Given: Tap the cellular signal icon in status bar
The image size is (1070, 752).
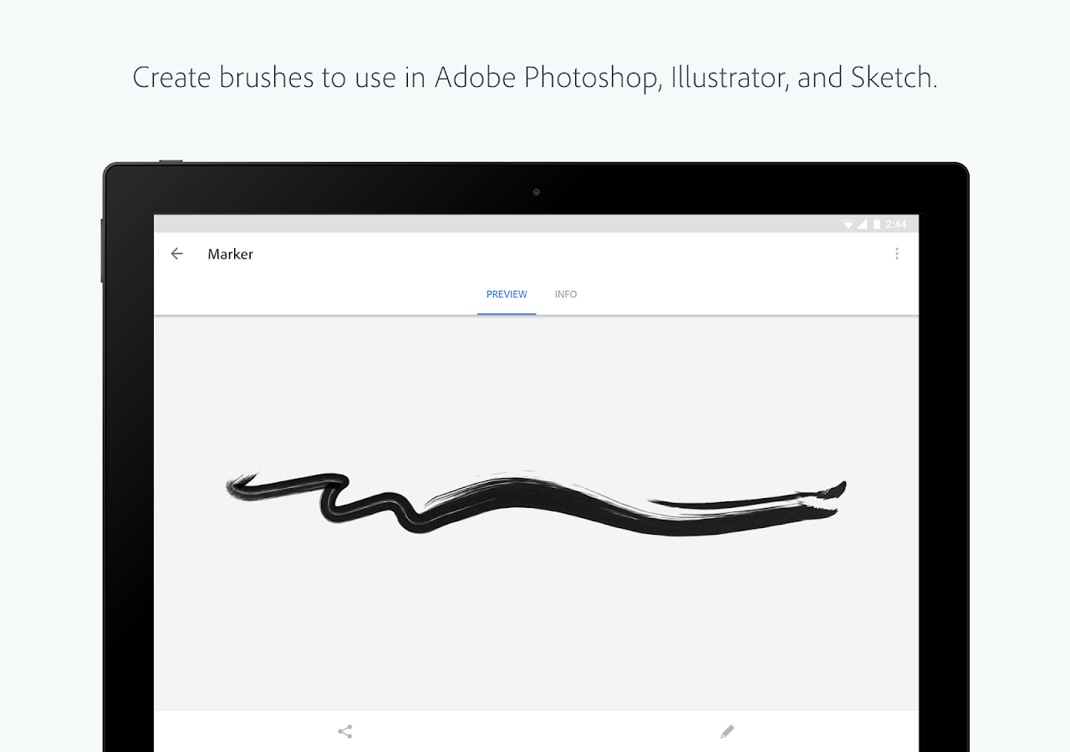Looking at the screenshot, I should tap(862, 225).
